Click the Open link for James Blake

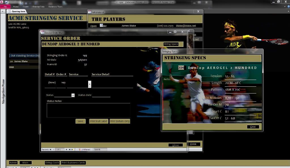[x=93, y=26]
